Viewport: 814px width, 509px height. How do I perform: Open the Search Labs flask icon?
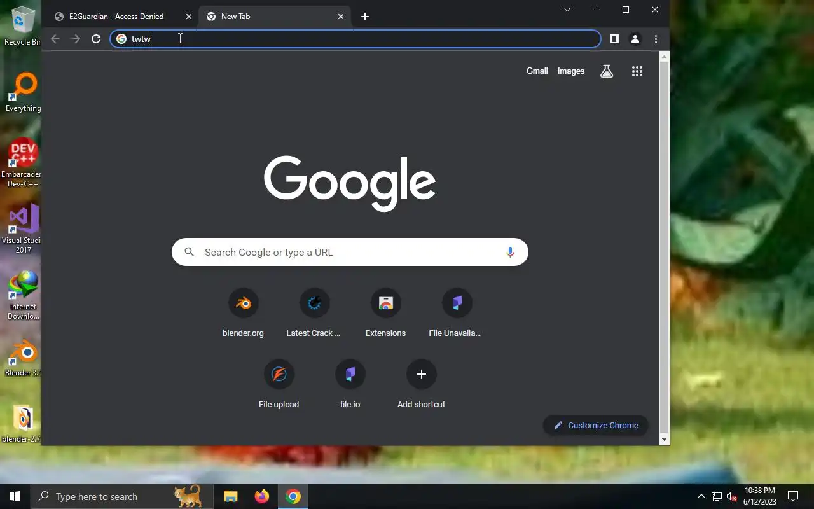[x=607, y=71]
